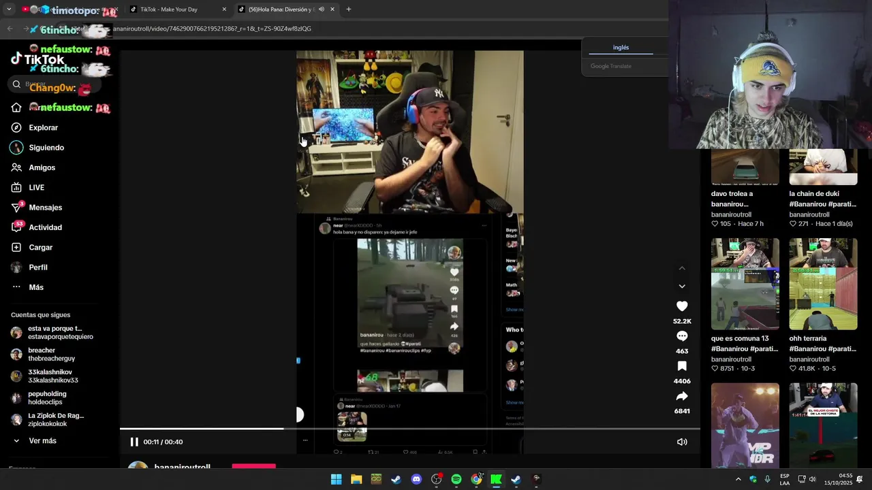
Task: Open Kick app from taskbar
Action: click(x=496, y=479)
